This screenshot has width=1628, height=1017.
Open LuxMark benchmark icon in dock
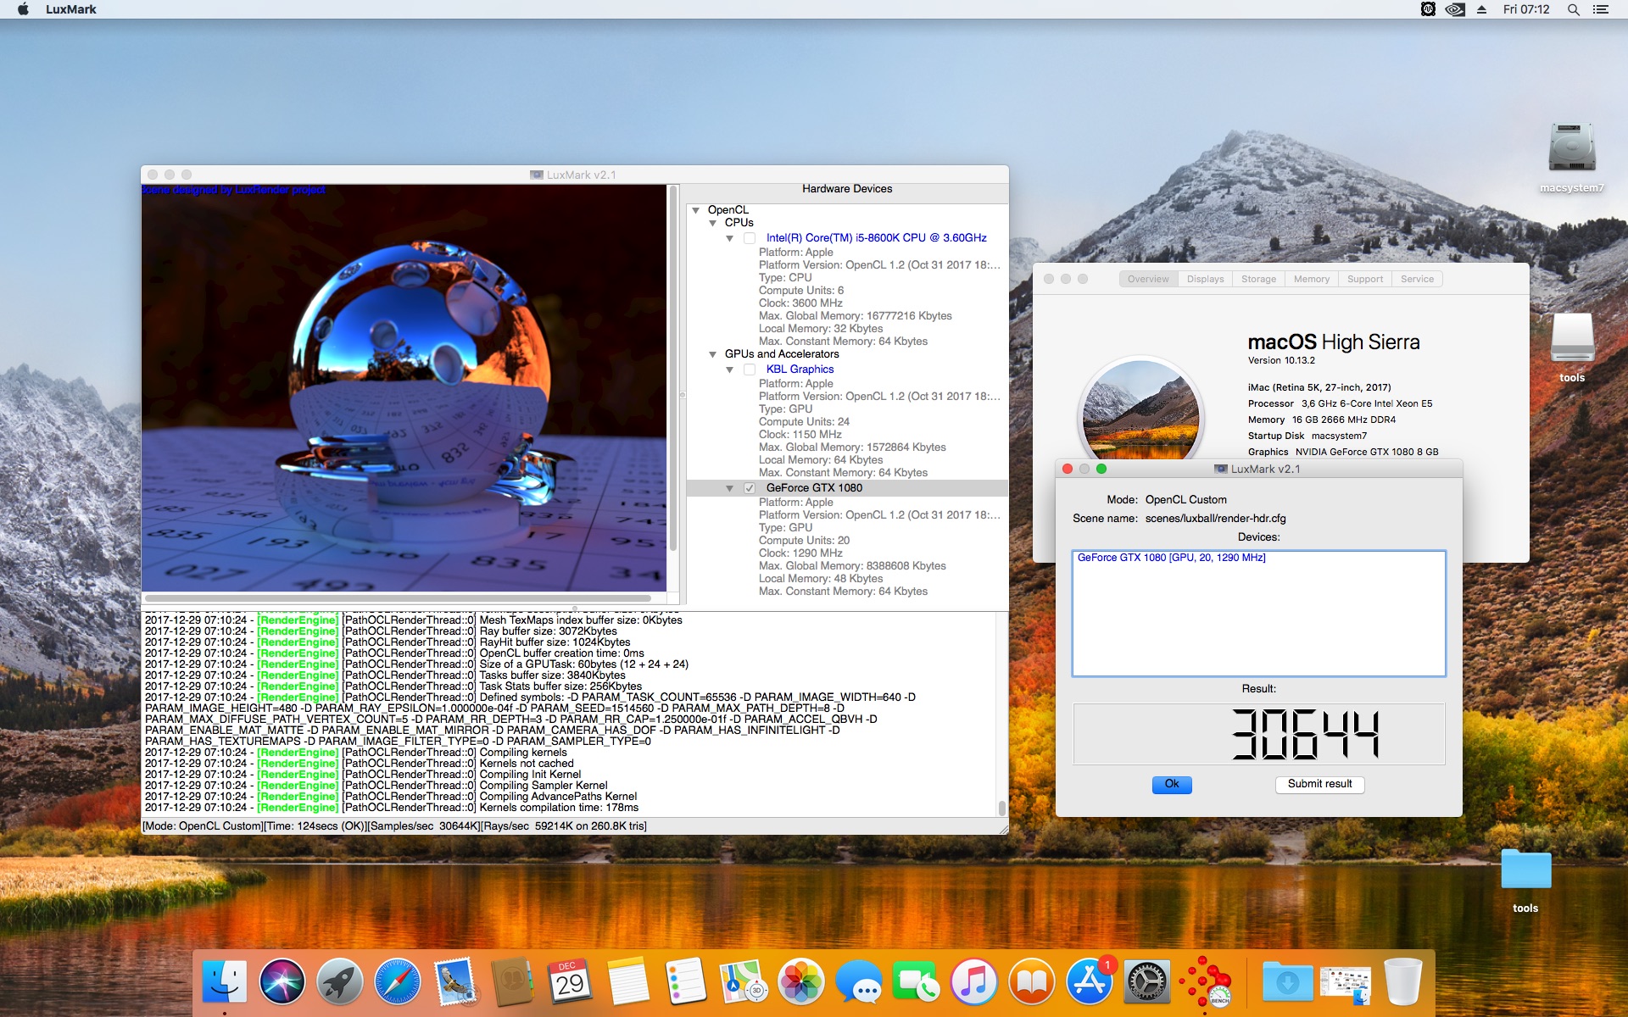(1204, 981)
